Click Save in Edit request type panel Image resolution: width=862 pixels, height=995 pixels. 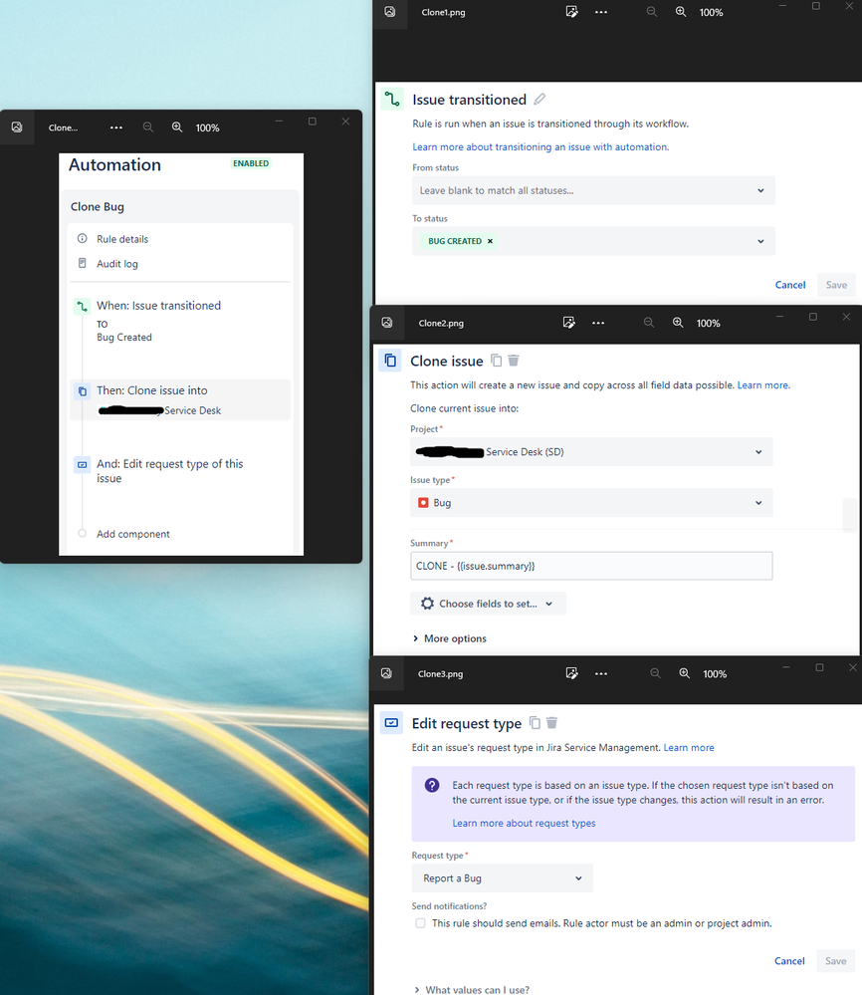835,961
